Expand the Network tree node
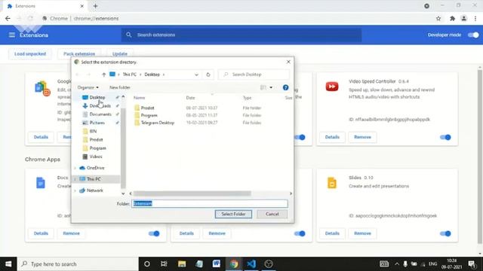The height and width of the screenshot is (271, 483). click(75, 190)
